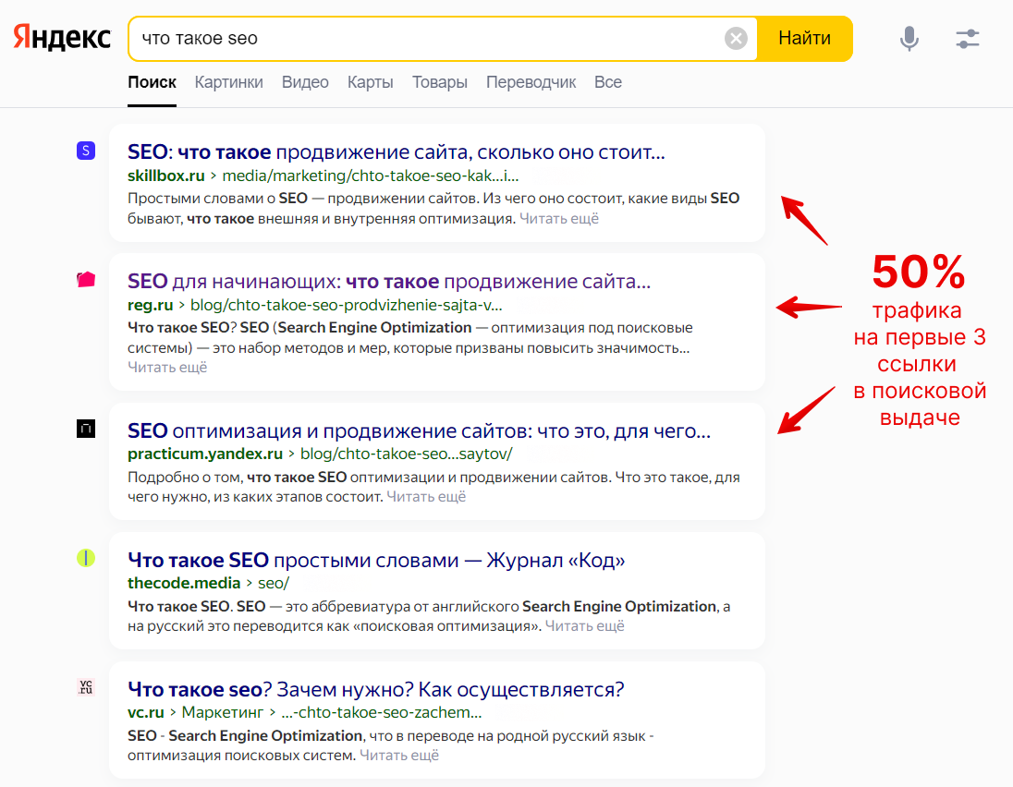
Task: Click the reg.ru pink favicon
Action: [86, 280]
